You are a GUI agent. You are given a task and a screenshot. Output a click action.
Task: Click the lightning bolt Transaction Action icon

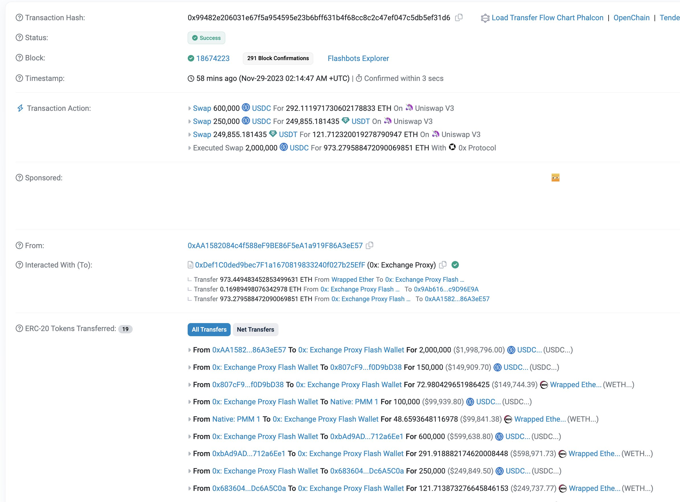20,108
